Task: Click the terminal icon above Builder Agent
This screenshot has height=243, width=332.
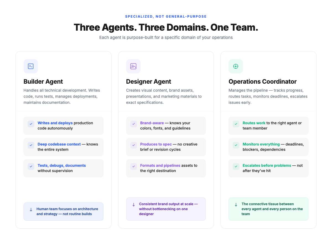Action: coord(31,66)
